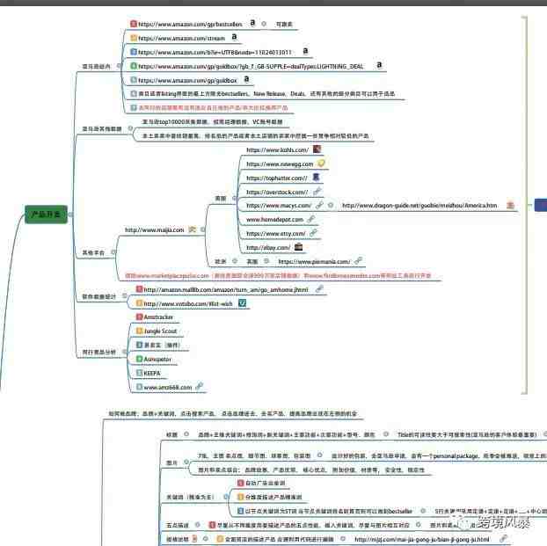Click the green priority marker before Asinspetor
Image resolution: width=547 pixels, height=546 pixels.
click(139, 359)
